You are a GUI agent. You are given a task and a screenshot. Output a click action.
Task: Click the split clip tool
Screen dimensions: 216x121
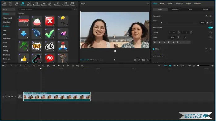pos(20,66)
